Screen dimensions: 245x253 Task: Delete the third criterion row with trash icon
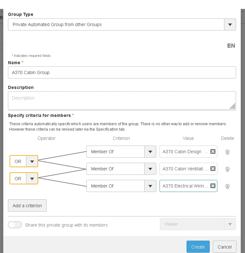tap(228, 186)
